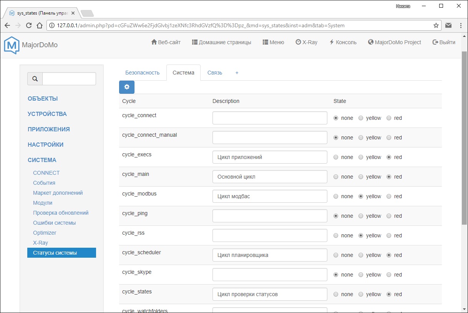Open the Ошибки системы link
The width and height of the screenshot is (468, 313).
pyautogui.click(x=54, y=223)
